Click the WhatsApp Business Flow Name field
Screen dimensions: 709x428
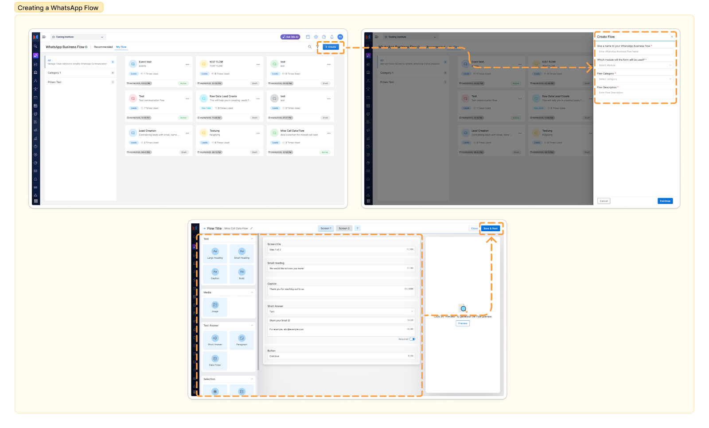click(x=635, y=51)
